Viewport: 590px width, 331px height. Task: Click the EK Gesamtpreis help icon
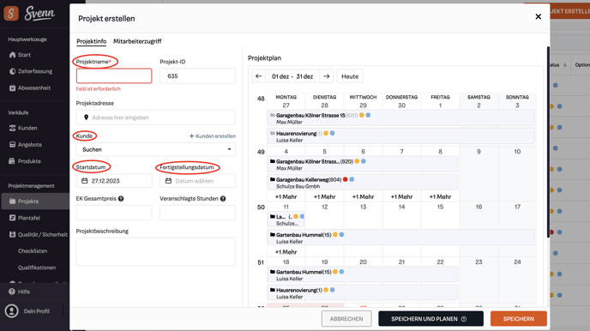tap(121, 199)
